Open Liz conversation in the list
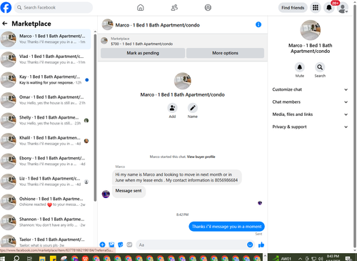Screen dimensions: 357x261 pyautogui.click(x=45, y=182)
